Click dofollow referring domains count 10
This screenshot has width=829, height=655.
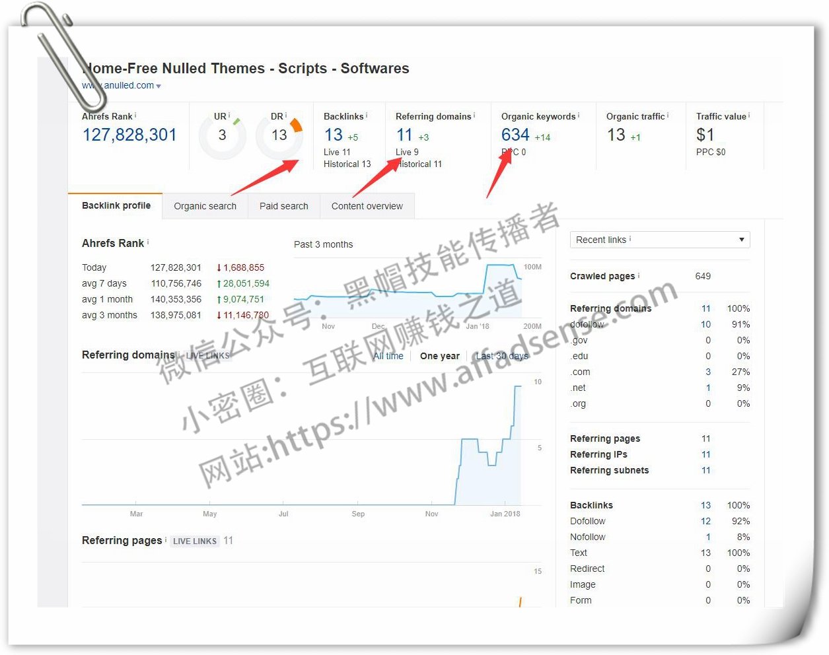tap(705, 324)
